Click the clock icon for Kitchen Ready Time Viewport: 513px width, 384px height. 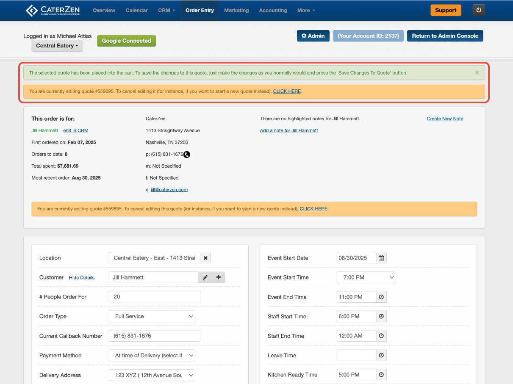[x=381, y=375]
